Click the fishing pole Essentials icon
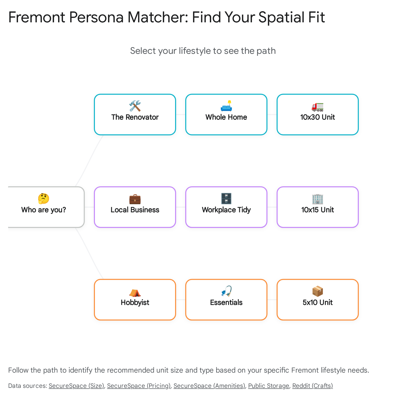406x398 pixels. tap(226, 291)
